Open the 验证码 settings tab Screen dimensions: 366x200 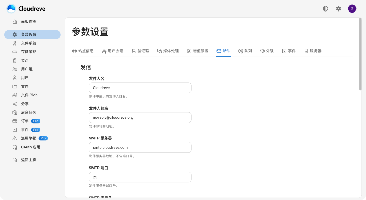pos(140,51)
